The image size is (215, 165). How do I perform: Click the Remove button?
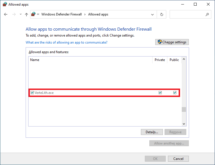pos(175,132)
